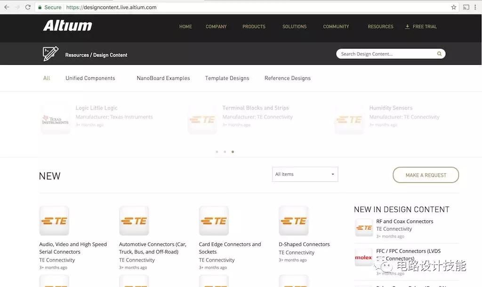Image resolution: width=482 pixels, height=287 pixels.
Task: Click the browser back arrow
Action: coord(7,7)
